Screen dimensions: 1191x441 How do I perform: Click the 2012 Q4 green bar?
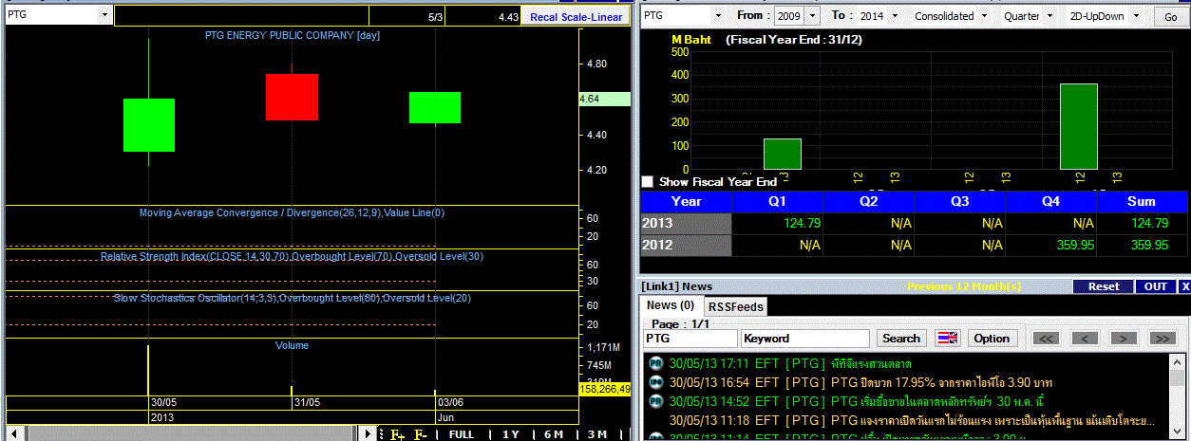tap(1078, 126)
